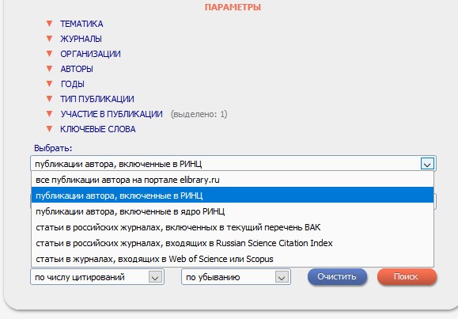
Task: Expand the ЖУРНАЛЫ section triangle
Action: click(49, 39)
